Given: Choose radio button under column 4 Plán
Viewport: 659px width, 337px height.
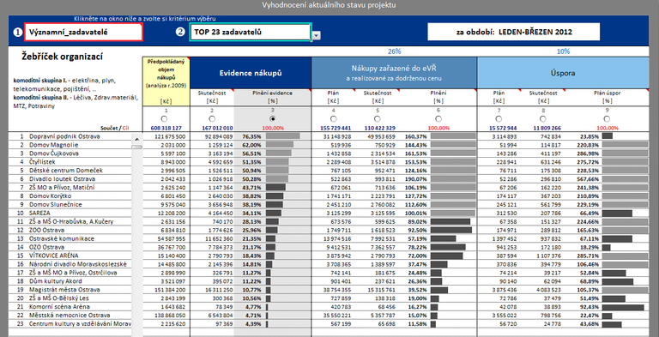Looking at the screenshot, I should (334, 119).
